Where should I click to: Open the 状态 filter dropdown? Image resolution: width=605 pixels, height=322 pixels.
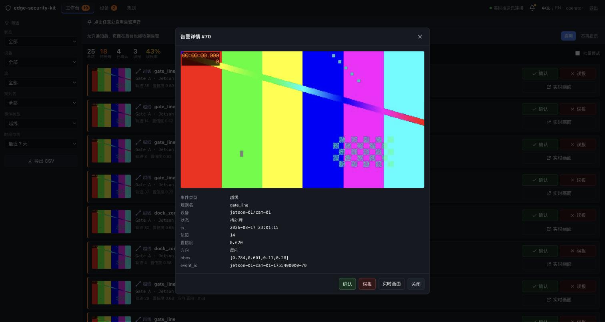tap(41, 41)
